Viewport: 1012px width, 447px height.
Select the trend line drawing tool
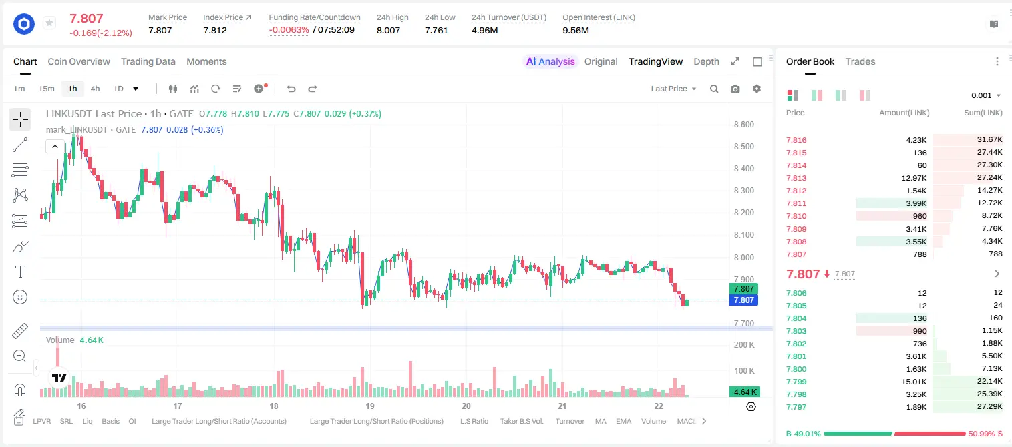20,145
